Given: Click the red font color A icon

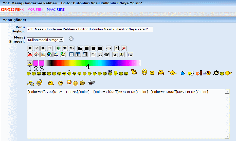Looking at the screenshot, I should 124,48.
